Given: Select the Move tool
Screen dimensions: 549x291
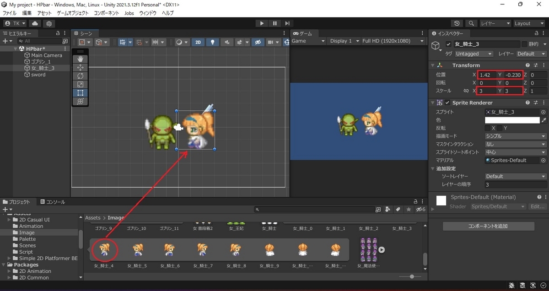Looking at the screenshot, I should click(x=80, y=67).
